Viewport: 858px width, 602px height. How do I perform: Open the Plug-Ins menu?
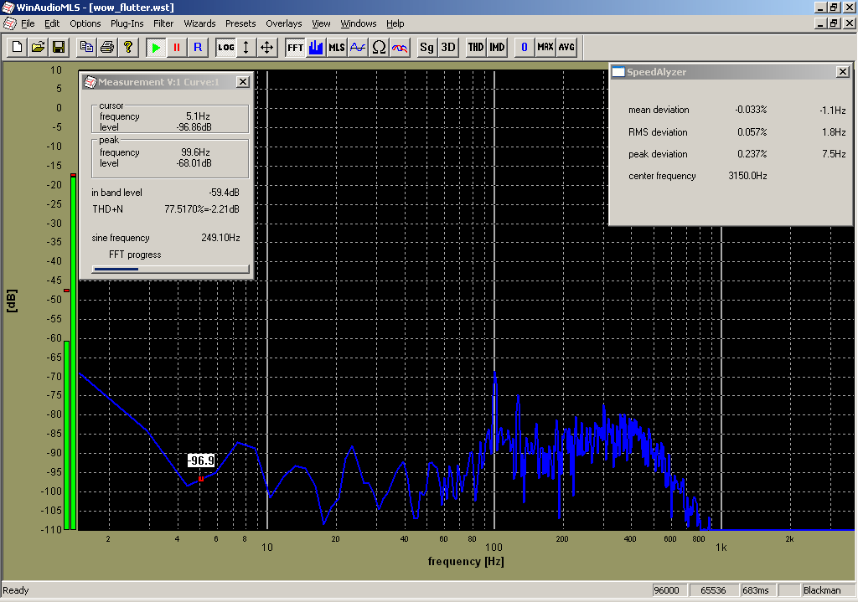[127, 23]
